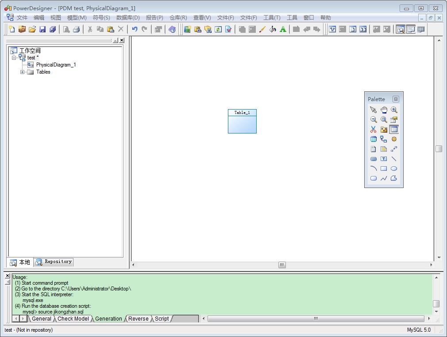Switch to the Reverse output tab
This screenshot has width=447, height=337.
tap(138, 319)
